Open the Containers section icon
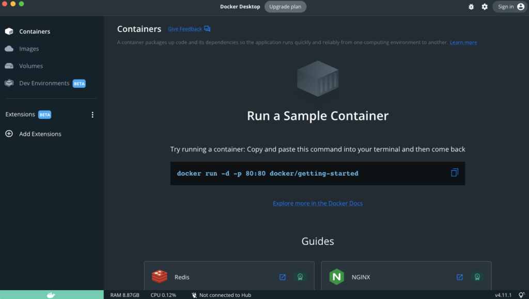The height and width of the screenshot is (299, 529). 8,31
